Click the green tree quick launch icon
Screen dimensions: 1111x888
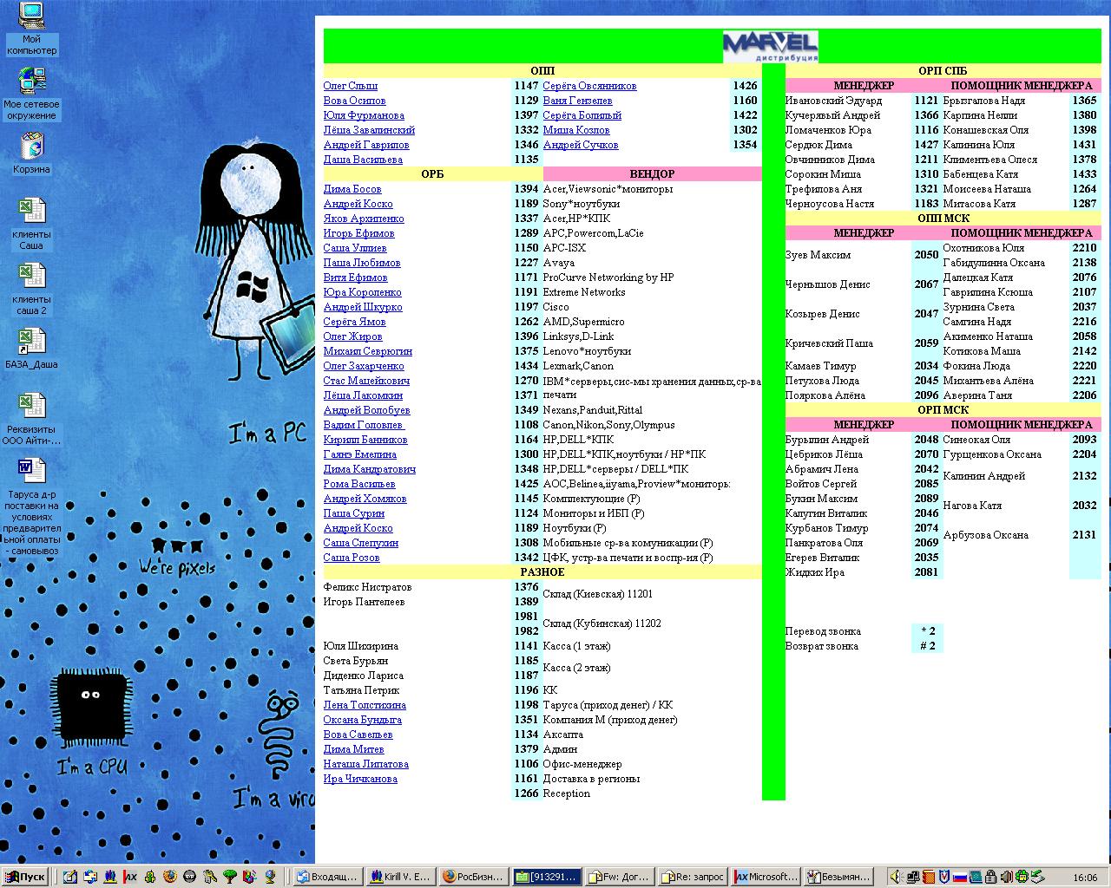tap(230, 877)
